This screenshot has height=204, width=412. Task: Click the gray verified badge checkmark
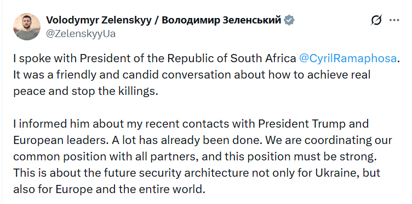[289, 20]
